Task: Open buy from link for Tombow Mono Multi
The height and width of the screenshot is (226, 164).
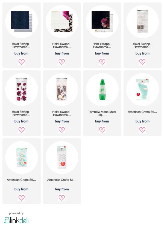Action: click(102, 121)
